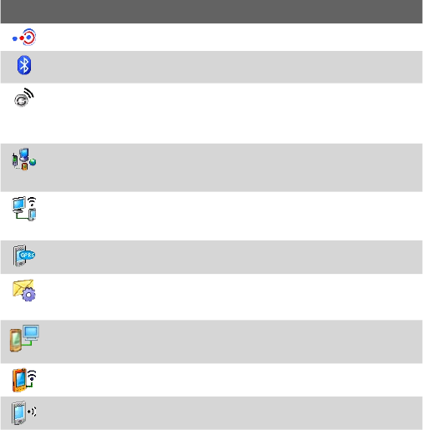Select the gray sync circle with signal waves icon
423x430 pixels.
[x=24, y=98]
